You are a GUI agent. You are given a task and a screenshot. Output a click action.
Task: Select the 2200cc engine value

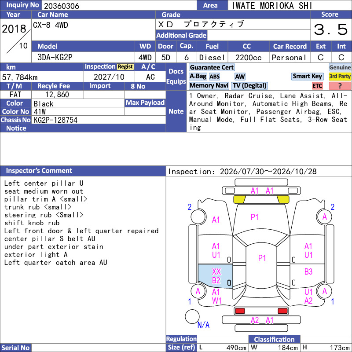point(248,58)
